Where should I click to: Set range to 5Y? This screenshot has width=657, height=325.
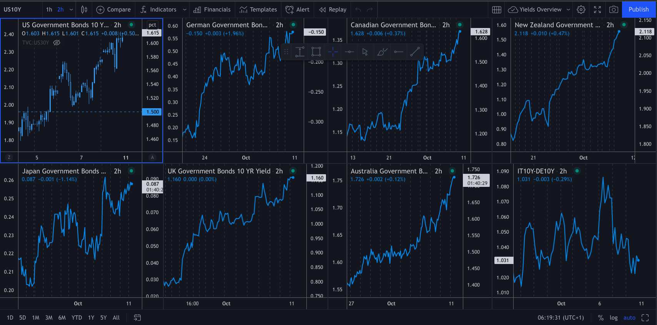[x=103, y=318]
